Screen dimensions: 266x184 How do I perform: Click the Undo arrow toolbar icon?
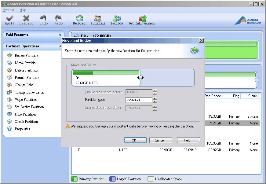(43, 18)
